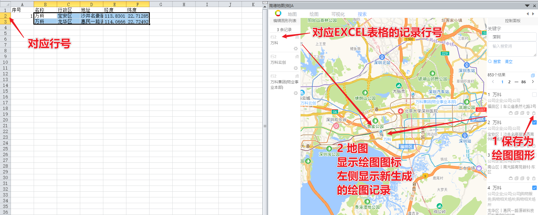This screenshot has width=538, height=215.
Task: Click the keyword field containing 深圳
Action: [512, 37]
